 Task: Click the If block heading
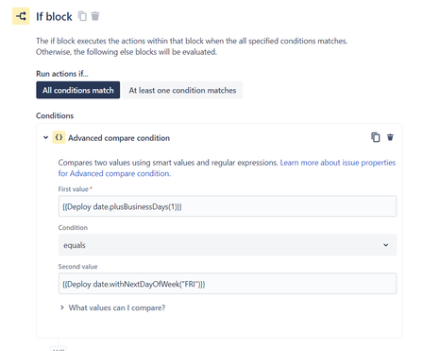coord(54,16)
